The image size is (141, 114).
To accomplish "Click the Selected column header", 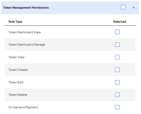I will click(120, 22).
